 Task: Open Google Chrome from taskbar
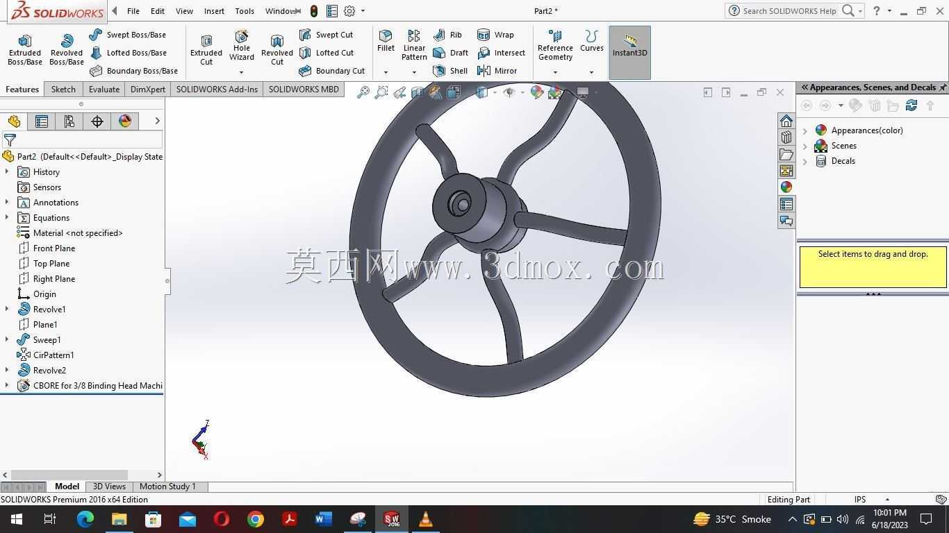[256, 519]
